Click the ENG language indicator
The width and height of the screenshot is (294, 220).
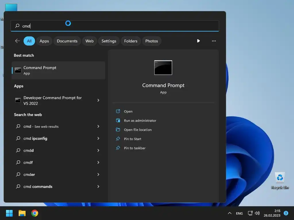click(x=239, y=213)
